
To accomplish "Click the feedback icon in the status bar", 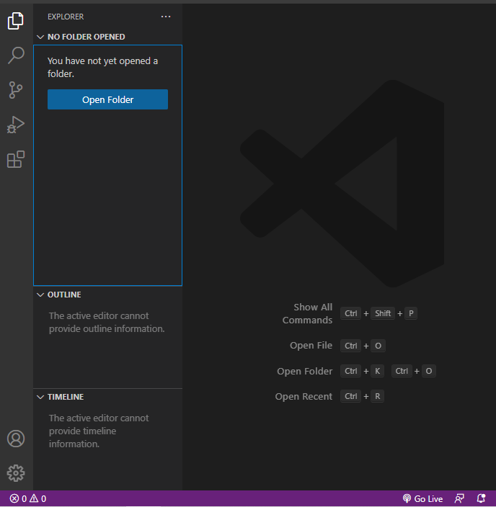I will [459, 498].
